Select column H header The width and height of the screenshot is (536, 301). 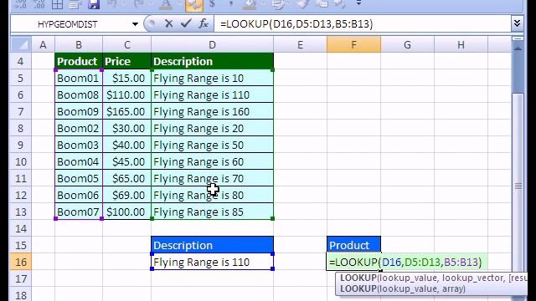(x=461, y=44)
